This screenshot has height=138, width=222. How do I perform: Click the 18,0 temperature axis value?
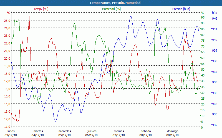[7, 74]
